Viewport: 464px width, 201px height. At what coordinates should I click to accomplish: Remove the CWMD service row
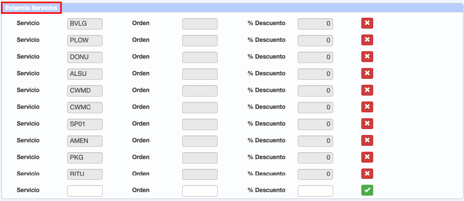pos(367,90)
